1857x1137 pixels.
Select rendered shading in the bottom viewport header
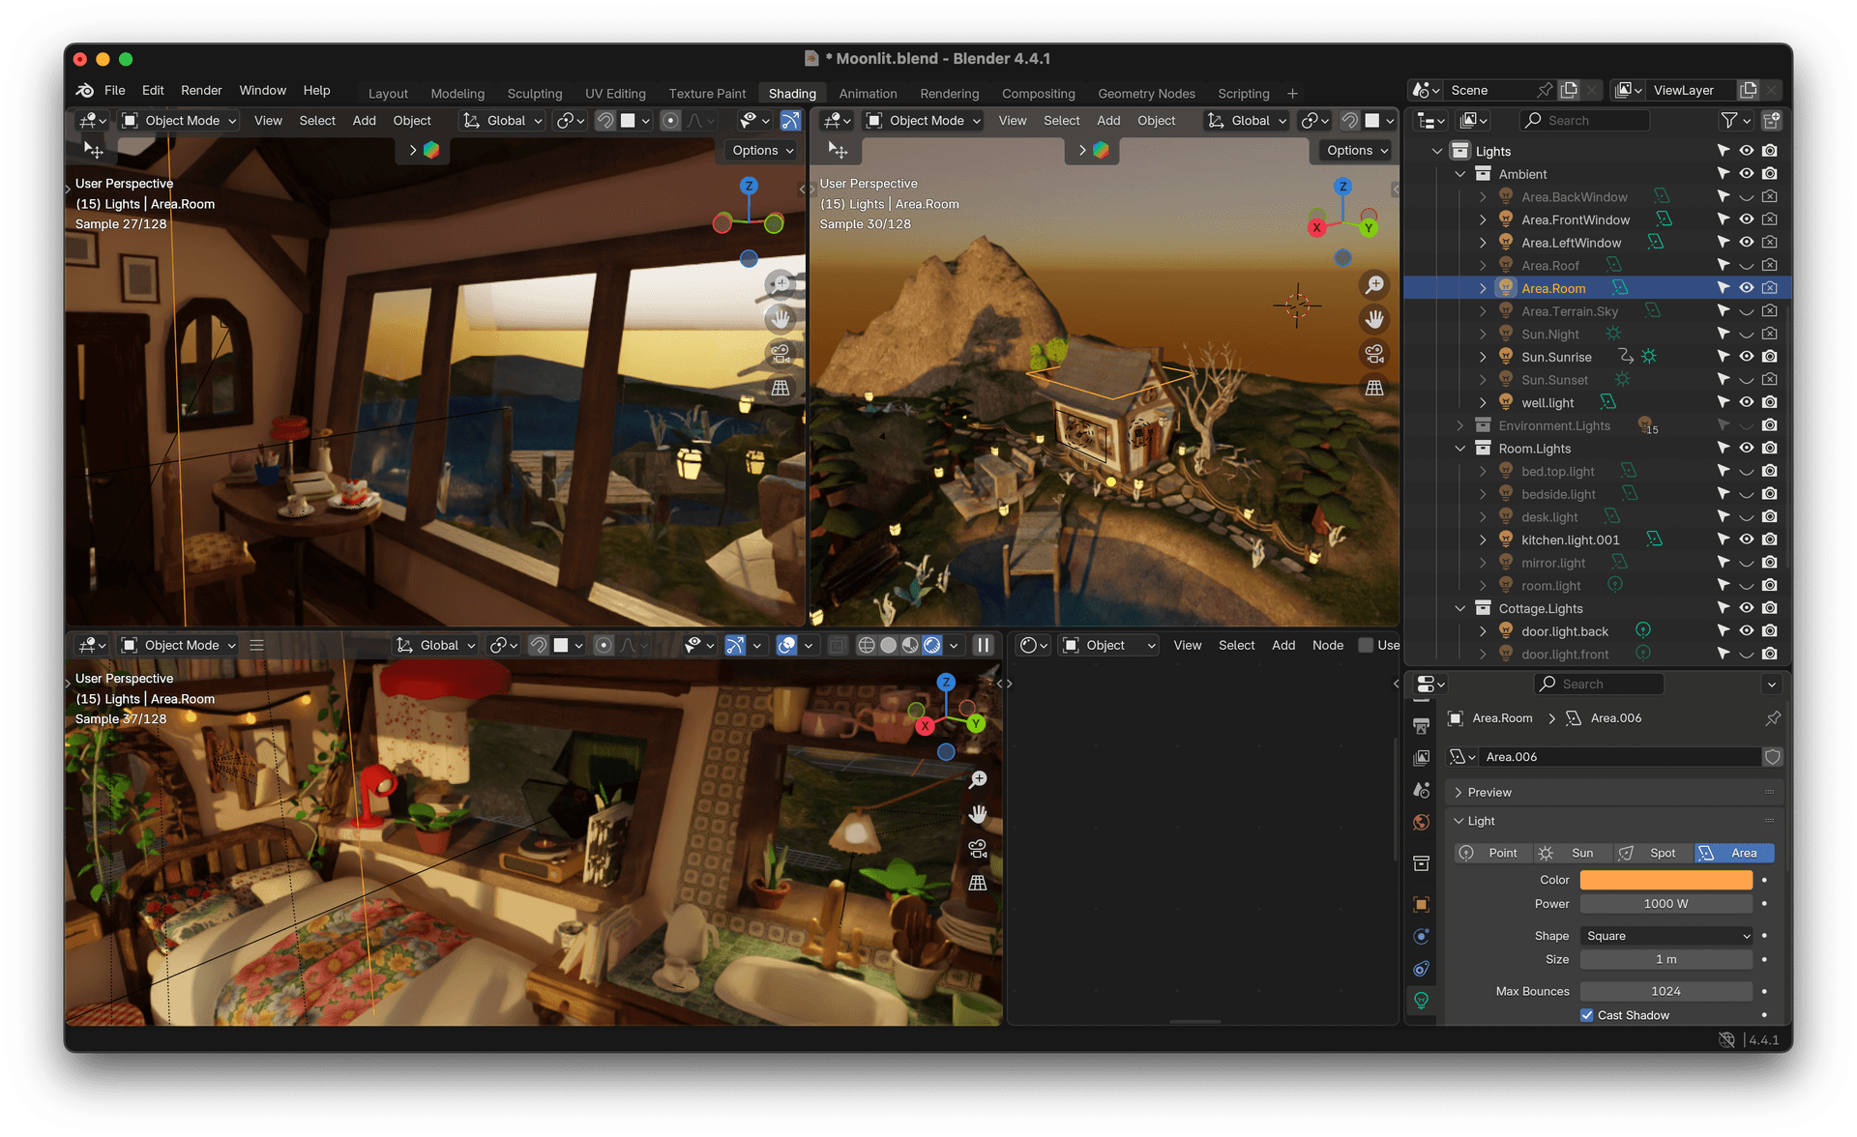point(932,645)
